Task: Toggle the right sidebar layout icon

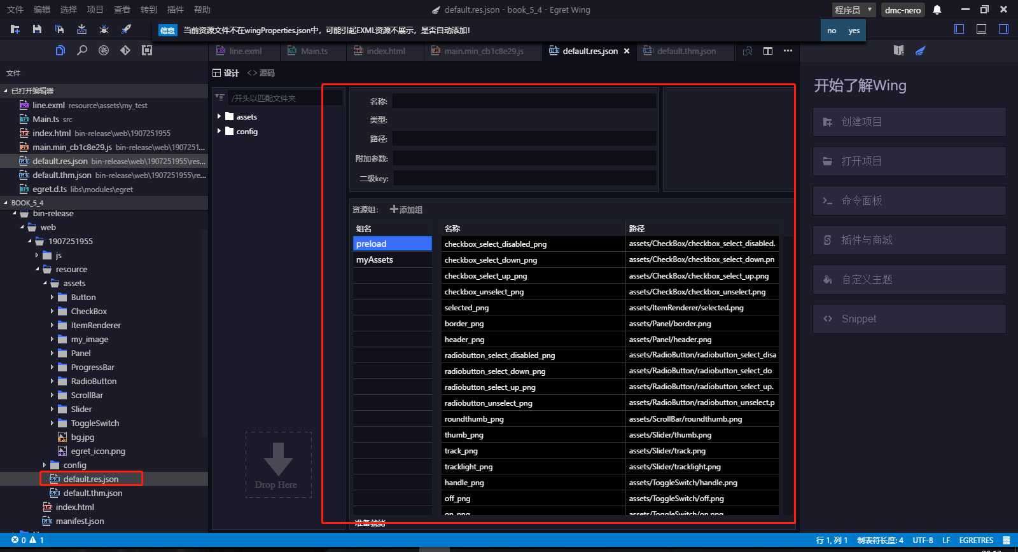Action: [x=1003, y=29]
